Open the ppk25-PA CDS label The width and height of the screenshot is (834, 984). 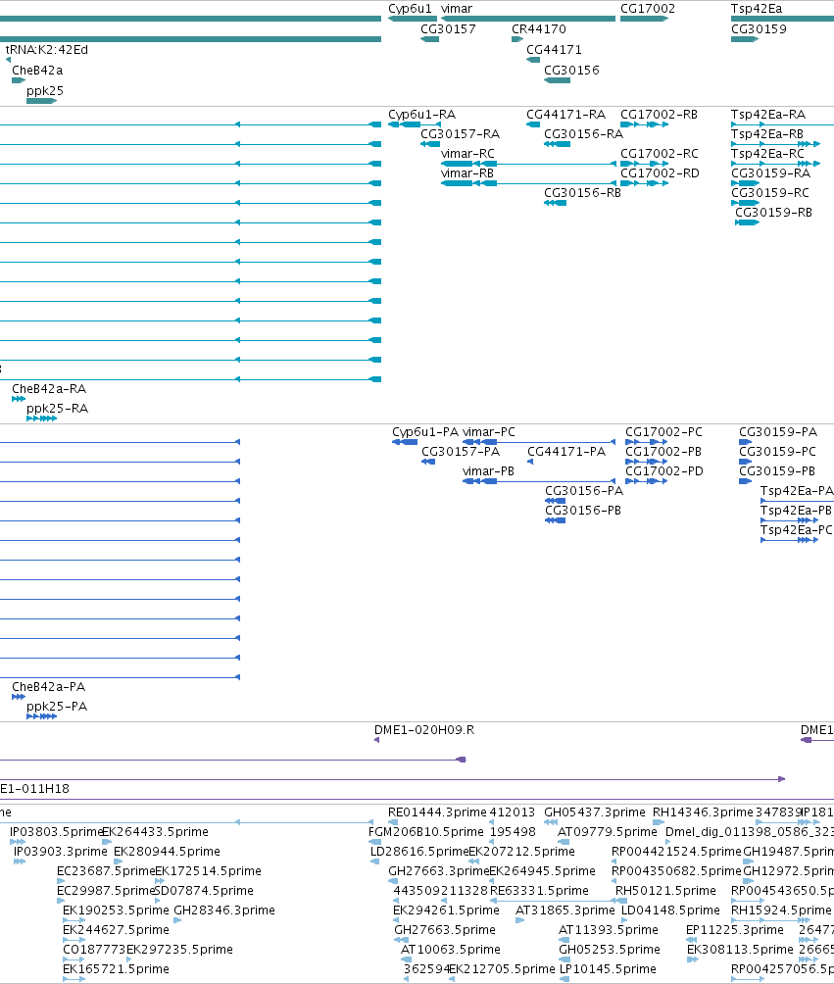click(57, 707)
